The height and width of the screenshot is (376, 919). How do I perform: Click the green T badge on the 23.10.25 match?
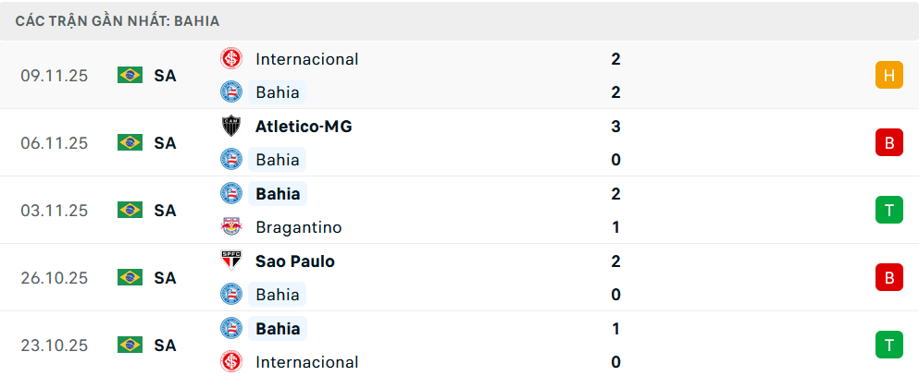pos(888,345)
